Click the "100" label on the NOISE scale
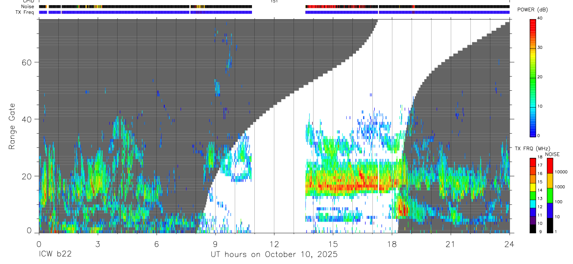Screen dimensions: 573x264 coord(559,202)
